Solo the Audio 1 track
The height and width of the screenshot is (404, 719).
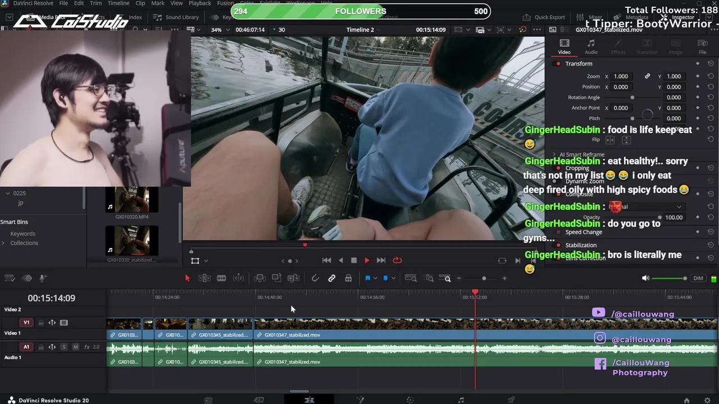pyautogui.click(x=64, y=347)
